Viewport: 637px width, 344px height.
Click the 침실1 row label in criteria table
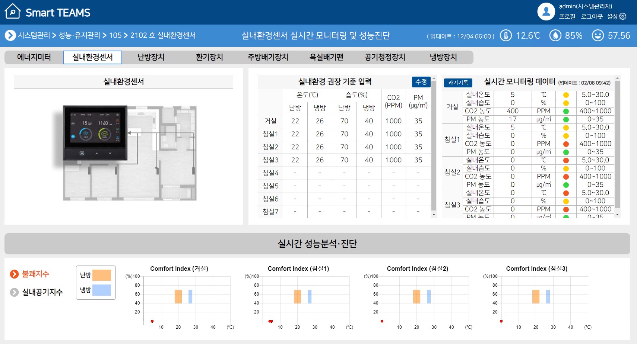(270, 134)
